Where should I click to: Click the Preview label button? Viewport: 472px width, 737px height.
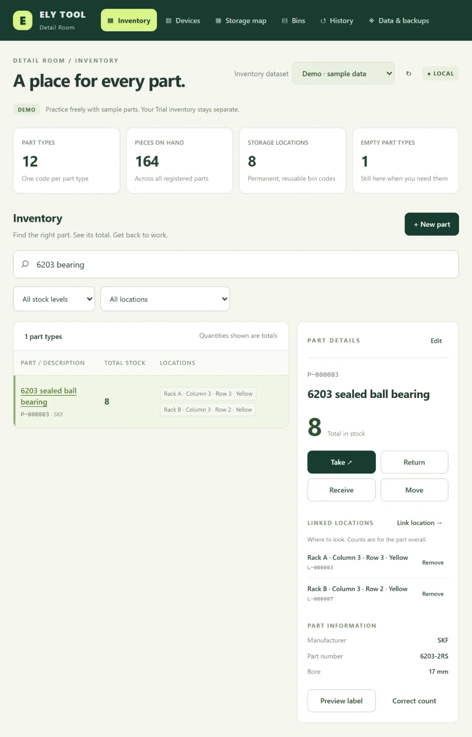coord(341,701)
